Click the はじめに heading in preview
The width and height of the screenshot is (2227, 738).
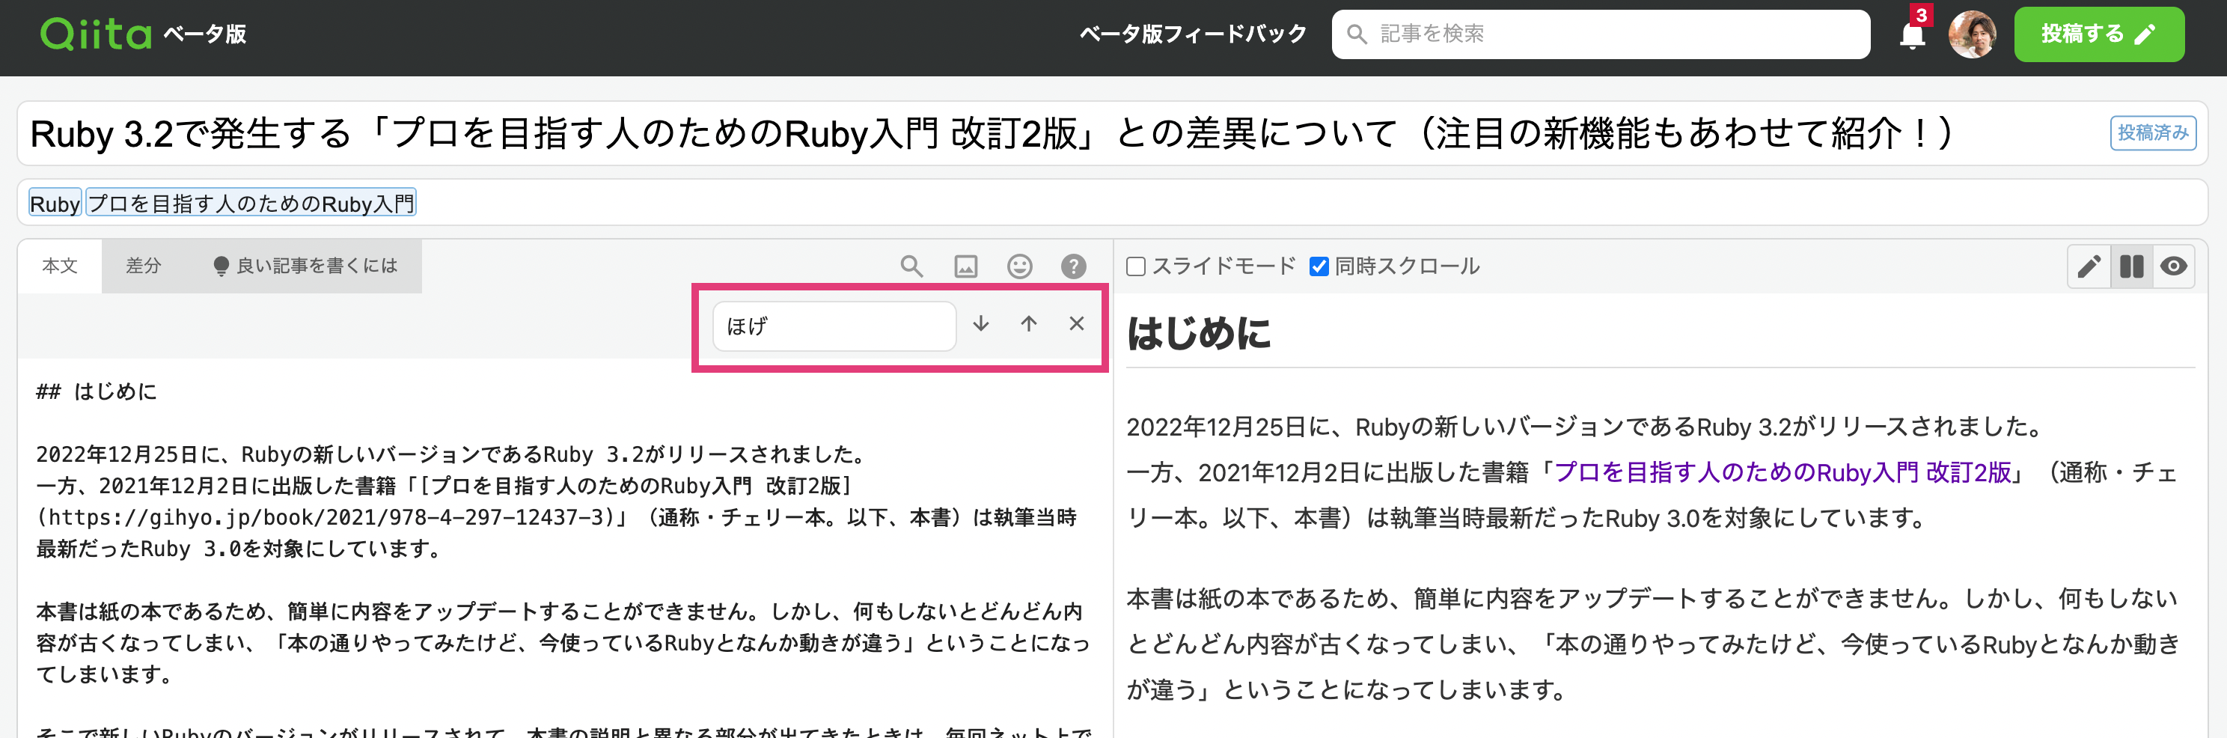pos(1198,333)
